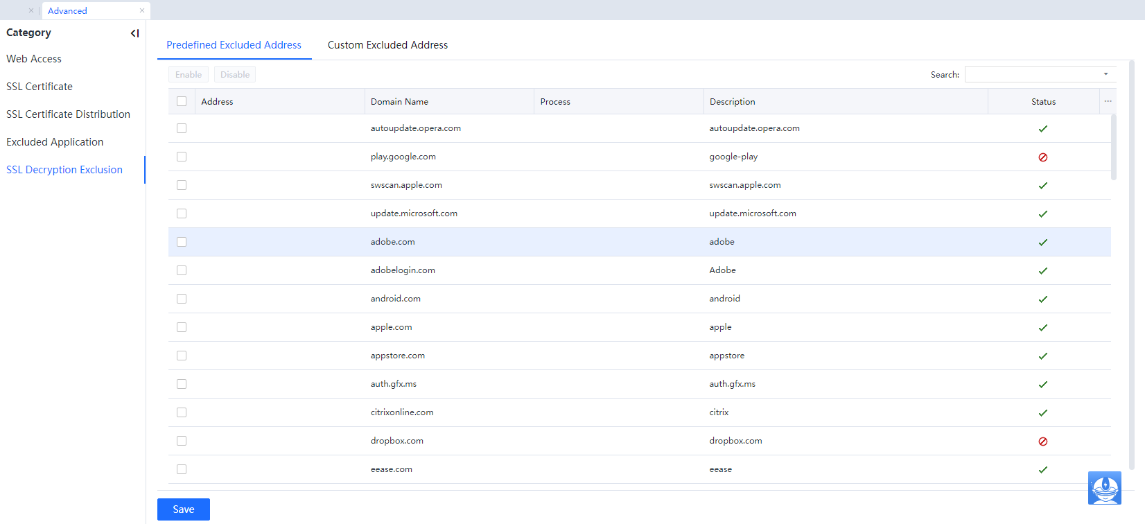
Task: Open the column options ellipsis in table header
Action: tap(1108, 102)
